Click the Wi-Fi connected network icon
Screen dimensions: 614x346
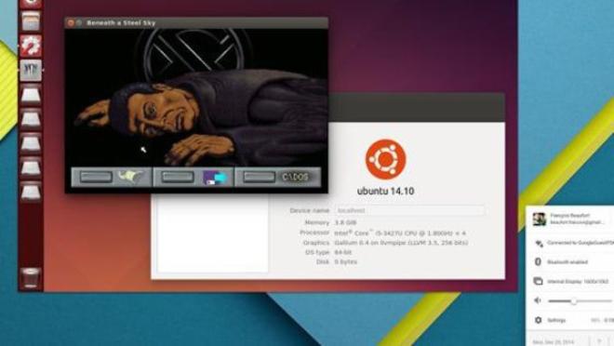(539, 243)
